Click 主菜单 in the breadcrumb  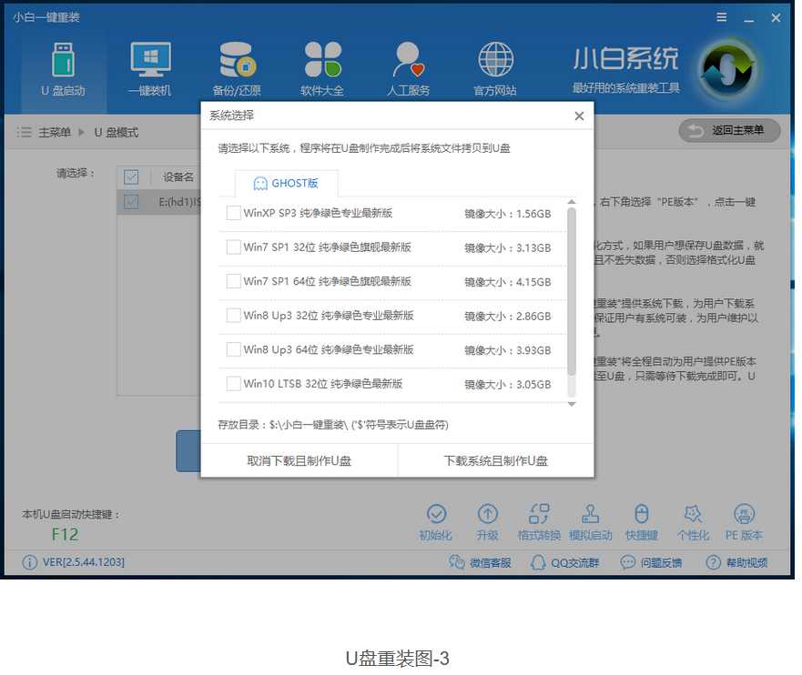pos(54,133)
